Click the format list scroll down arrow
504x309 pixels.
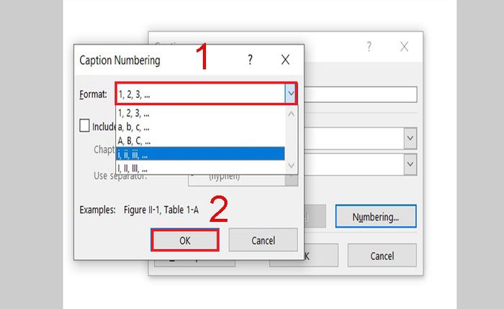pos(291,166)
